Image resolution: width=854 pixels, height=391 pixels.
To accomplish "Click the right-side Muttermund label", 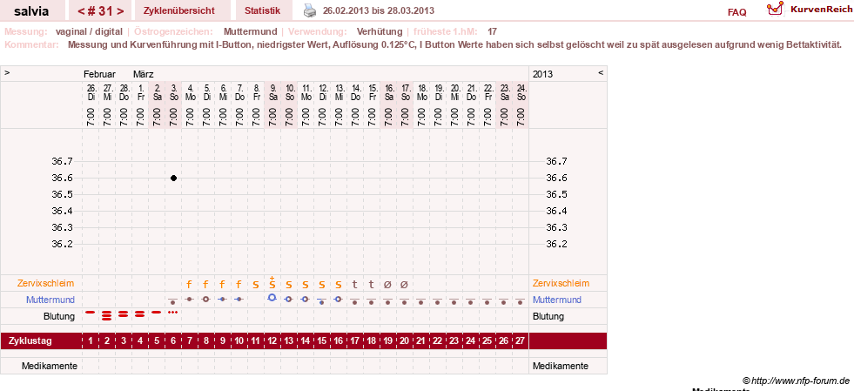I will coord(557,300).
